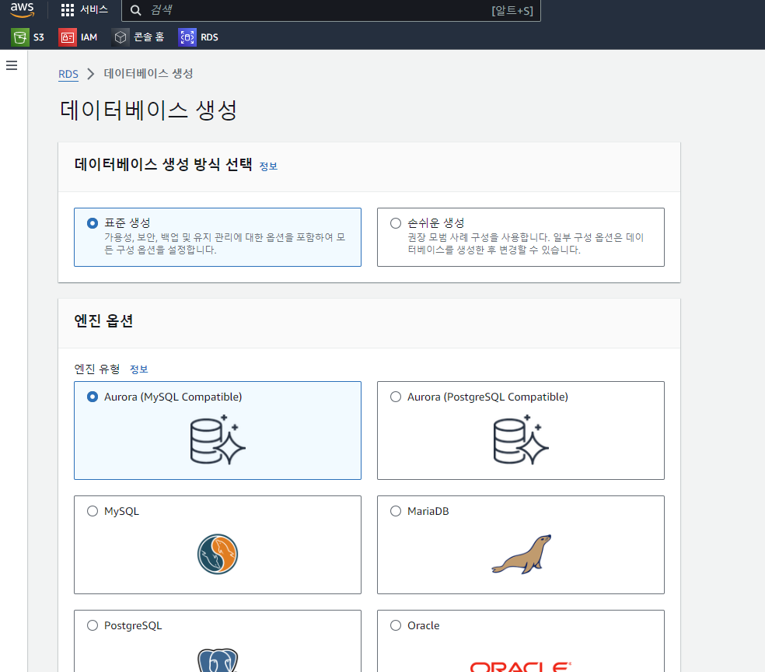
Task: Choose the Oracle engine radio button
Action: point(396,625)
